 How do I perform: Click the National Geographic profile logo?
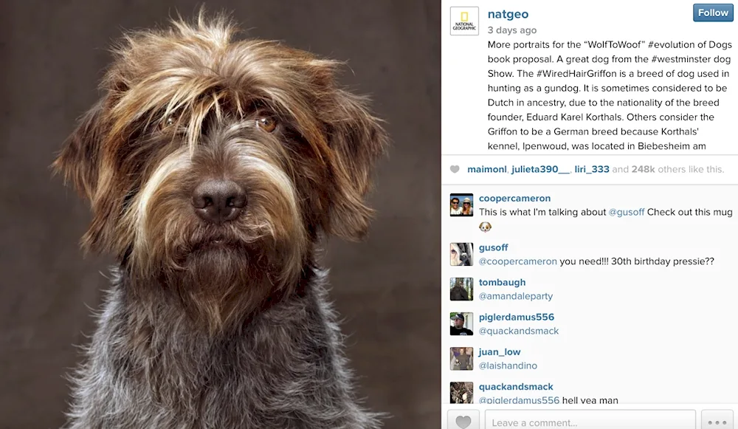coord(464,21)
